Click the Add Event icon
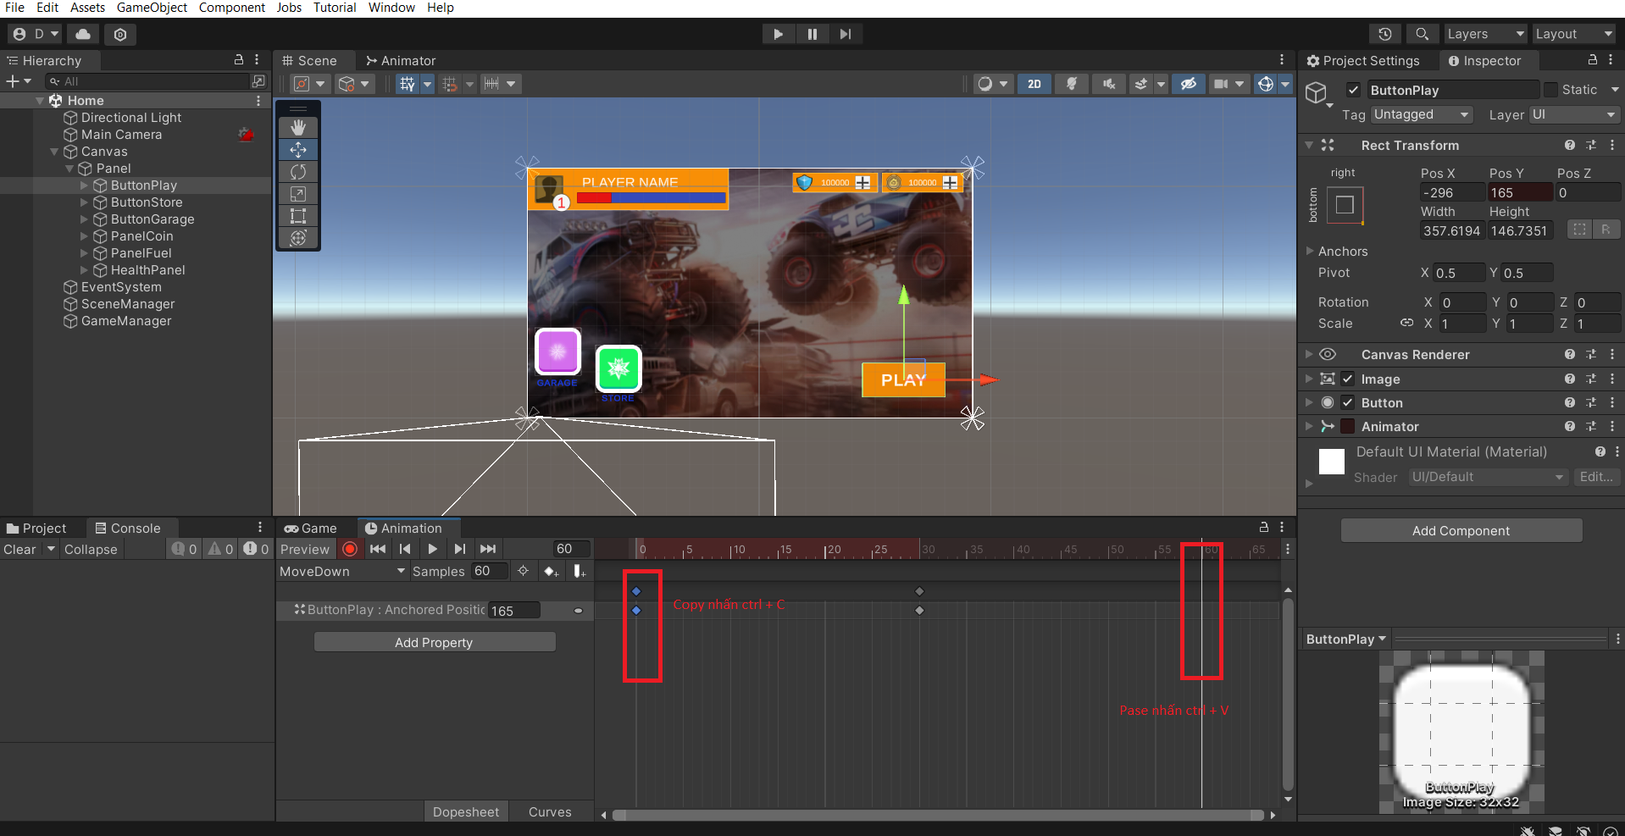 pos(580,572)
